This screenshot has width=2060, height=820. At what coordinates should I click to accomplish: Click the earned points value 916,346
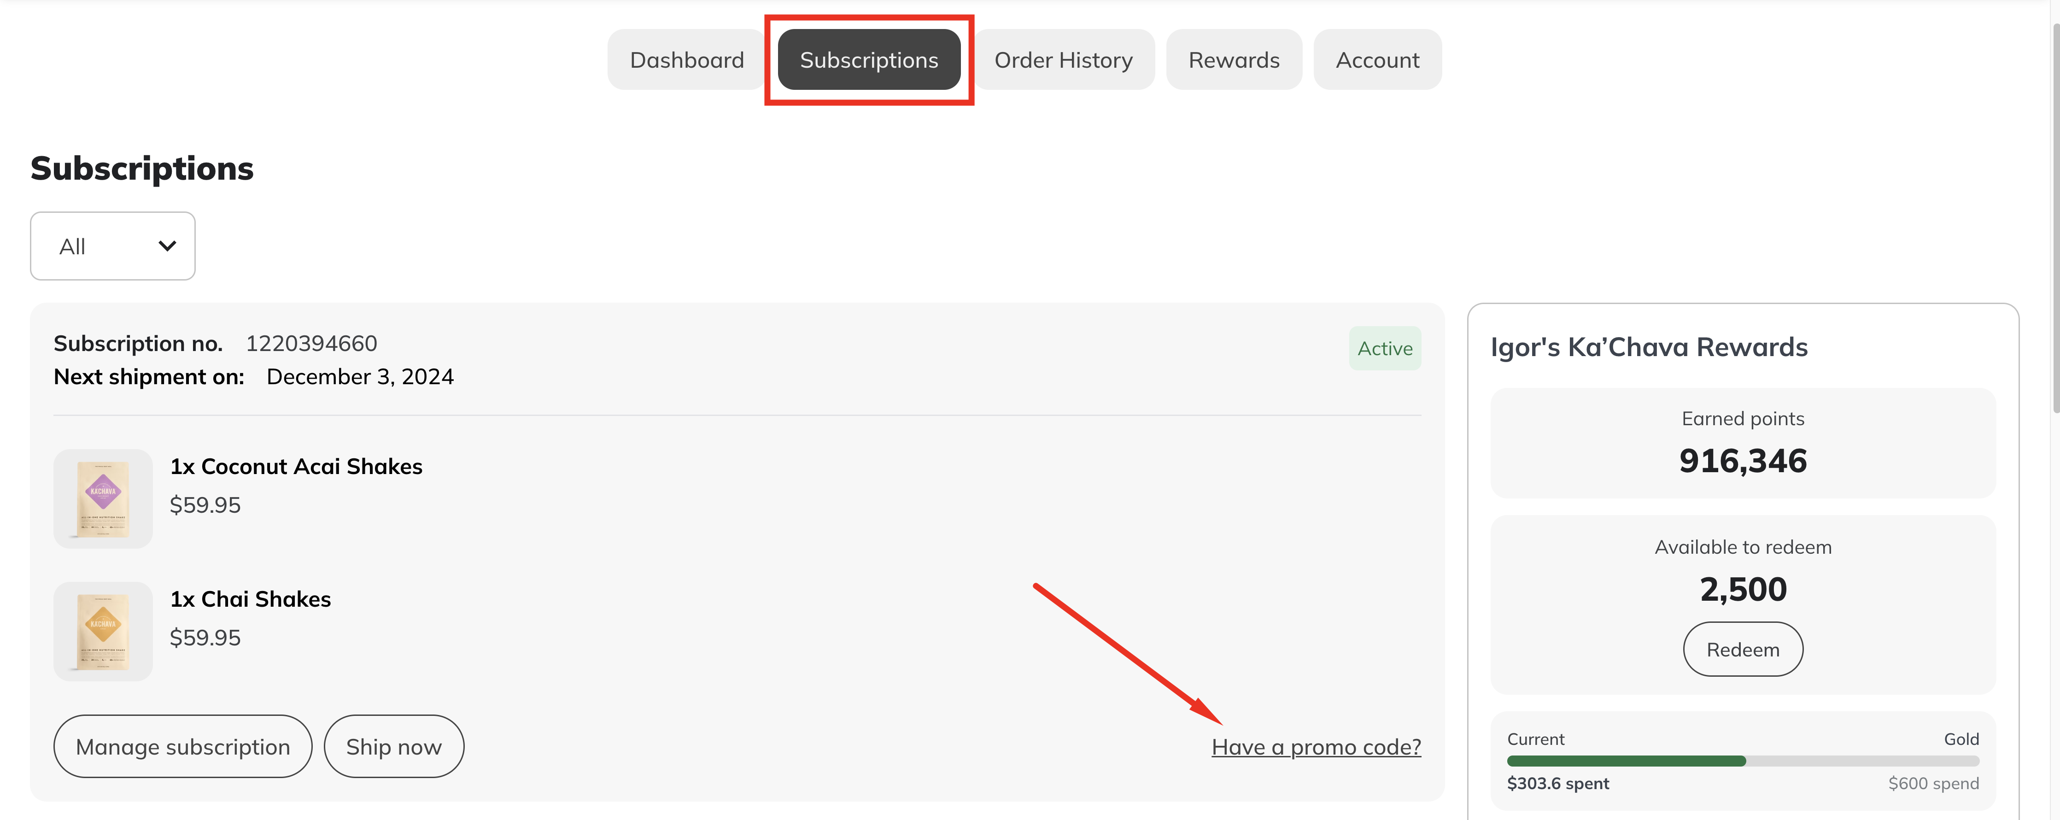tap(1743, 461)
